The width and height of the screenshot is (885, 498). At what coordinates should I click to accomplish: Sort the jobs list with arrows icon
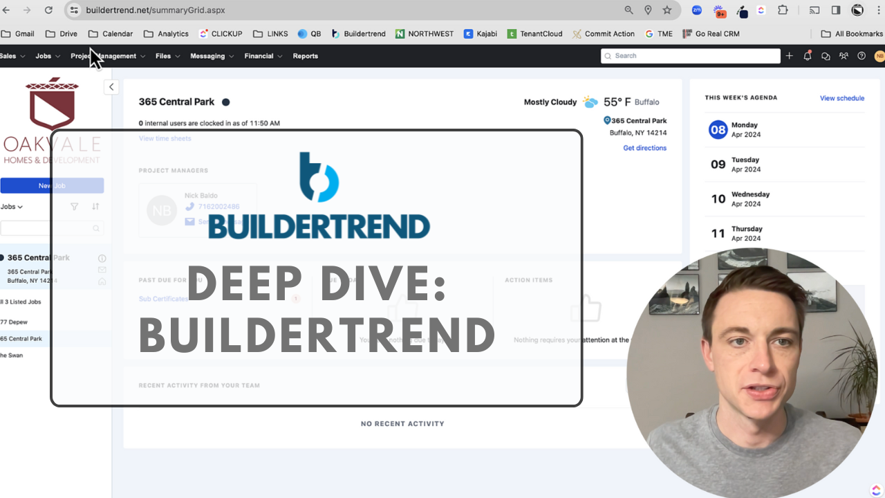[x=95, y=206]
